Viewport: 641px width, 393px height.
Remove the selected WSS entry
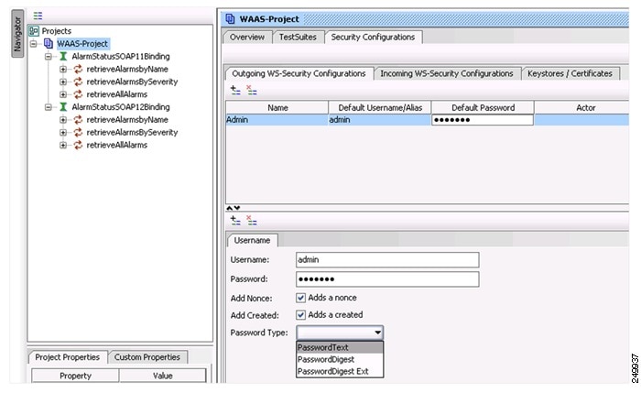[252, 221]
